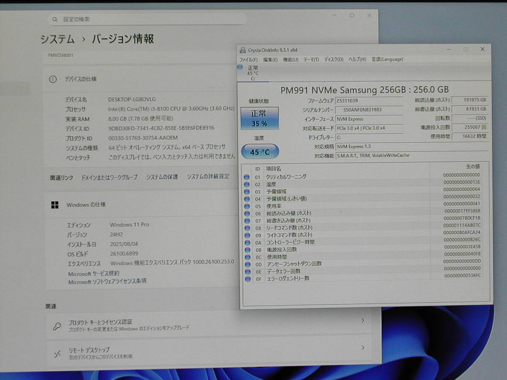Screen dimensions: 507x380
Task: Click the CrystalDiskInfo title bar app icon
Action: click(x=243, y=50)
